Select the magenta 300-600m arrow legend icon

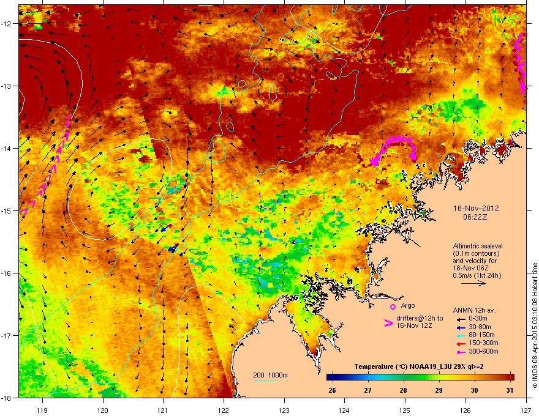pyautogui.click(x=461, y=352)
